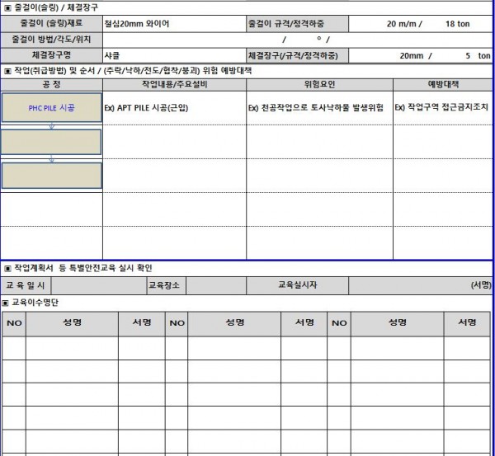495x456 pixels.
Task: Click the 20mm / 5 ton rated load cell
Action: tap(420, 55)
